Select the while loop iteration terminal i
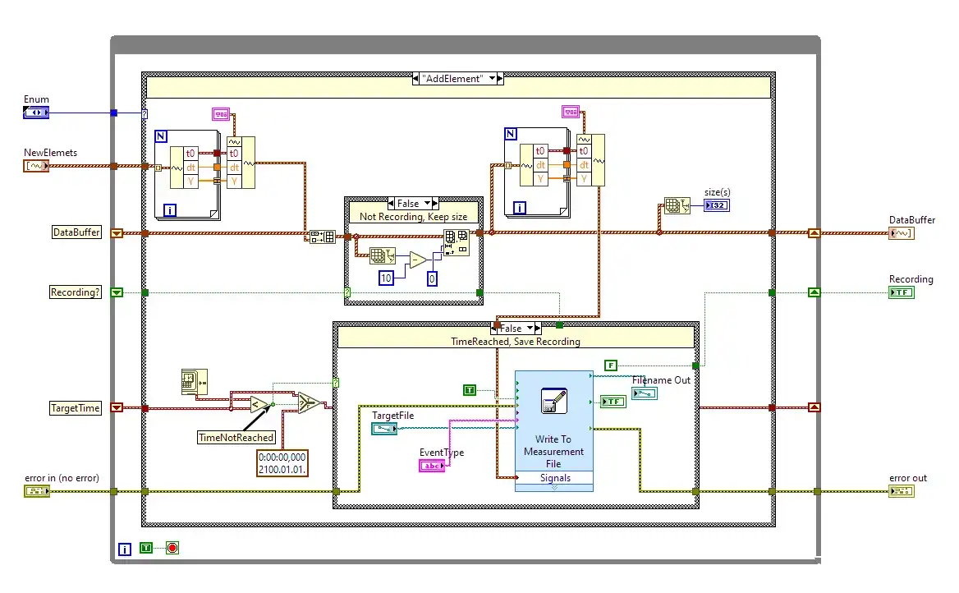Viewport: 959px width, 593px height. (x=124, y=549)
